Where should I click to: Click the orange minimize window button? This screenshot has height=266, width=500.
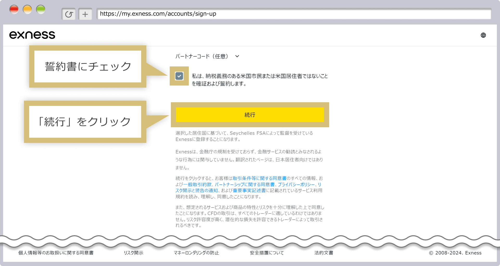coord(27,10)
